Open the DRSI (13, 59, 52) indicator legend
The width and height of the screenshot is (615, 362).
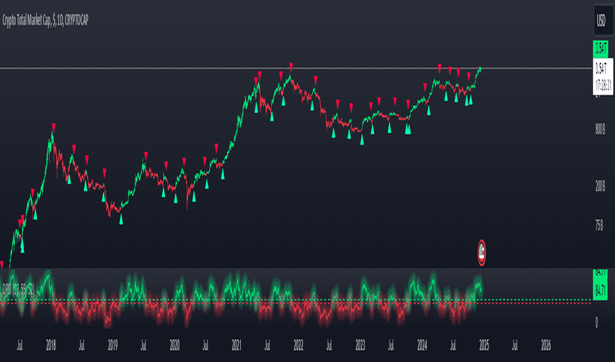pos(18,290)
